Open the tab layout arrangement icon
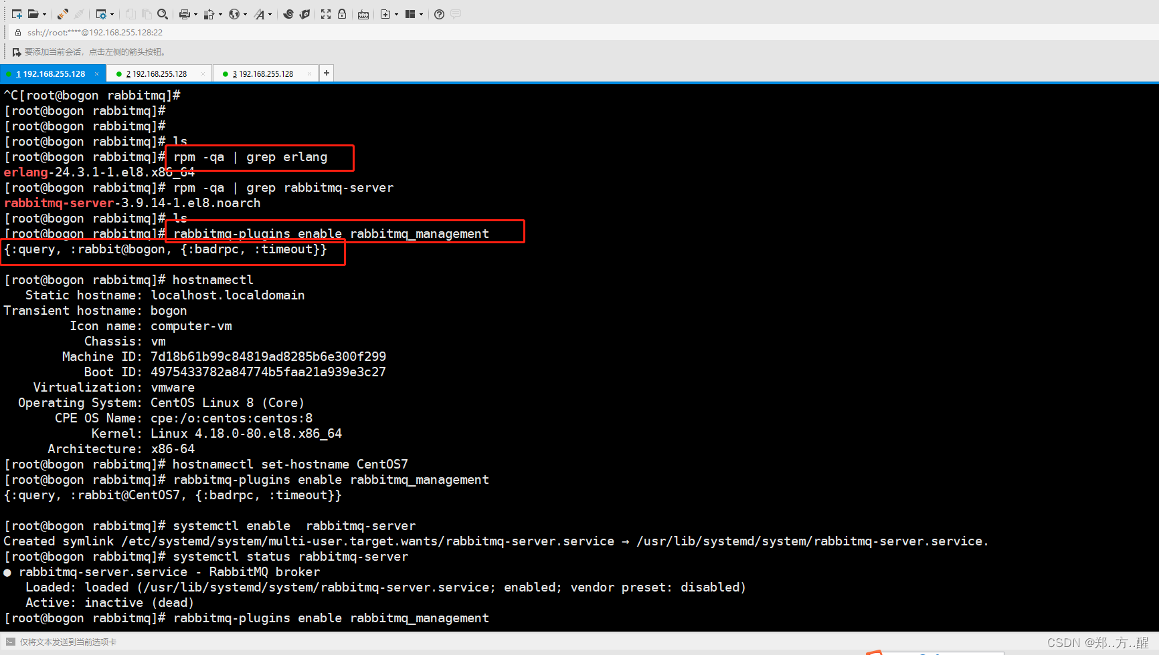This screenshot has width=1159, height=655. (x=410, y=14)
